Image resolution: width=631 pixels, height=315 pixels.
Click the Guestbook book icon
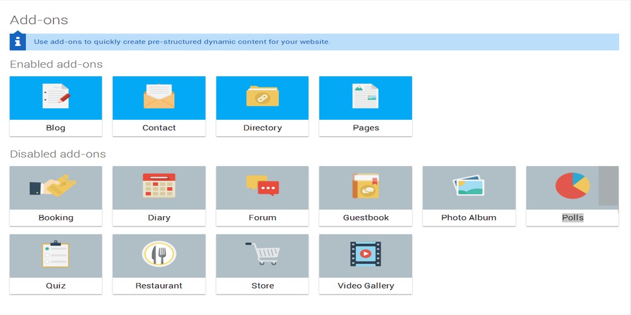coord(365,186)
